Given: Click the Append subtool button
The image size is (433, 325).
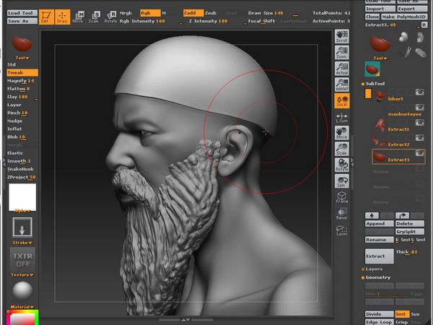Looking at the screenshot, I should coord(378,224).
